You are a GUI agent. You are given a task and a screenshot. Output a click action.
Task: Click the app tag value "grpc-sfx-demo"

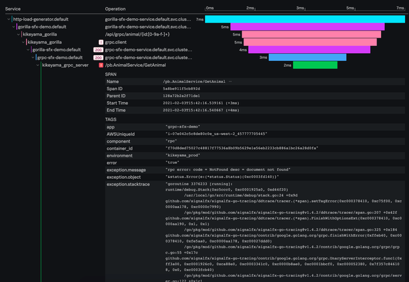click(183, 127)
